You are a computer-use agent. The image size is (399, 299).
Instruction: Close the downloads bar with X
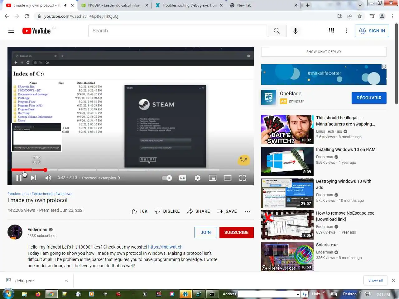coord(393,280)
